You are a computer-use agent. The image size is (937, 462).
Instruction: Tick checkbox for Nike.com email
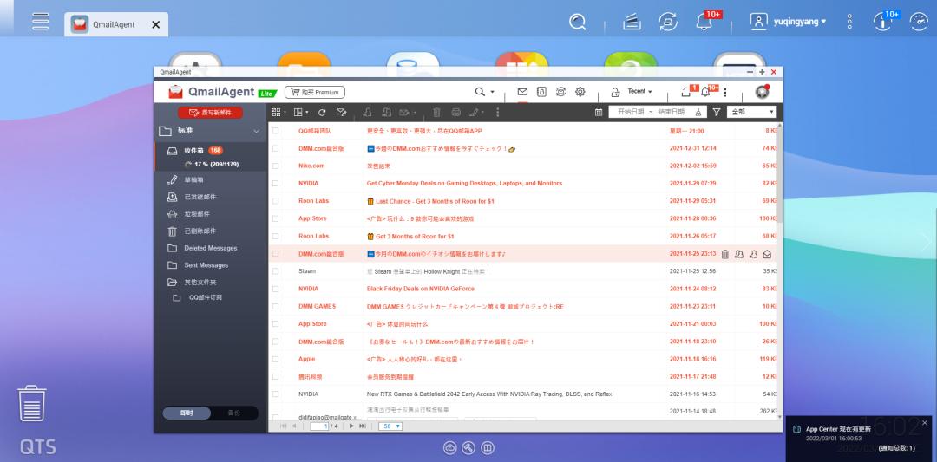(276, 166)
